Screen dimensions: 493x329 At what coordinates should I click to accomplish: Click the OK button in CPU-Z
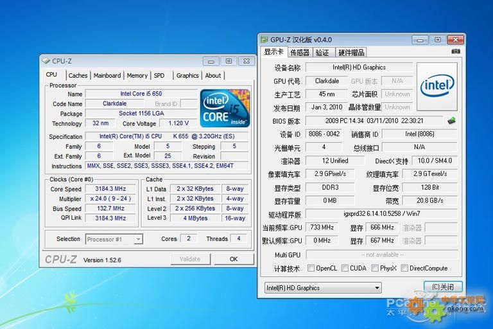coord(234,259)
